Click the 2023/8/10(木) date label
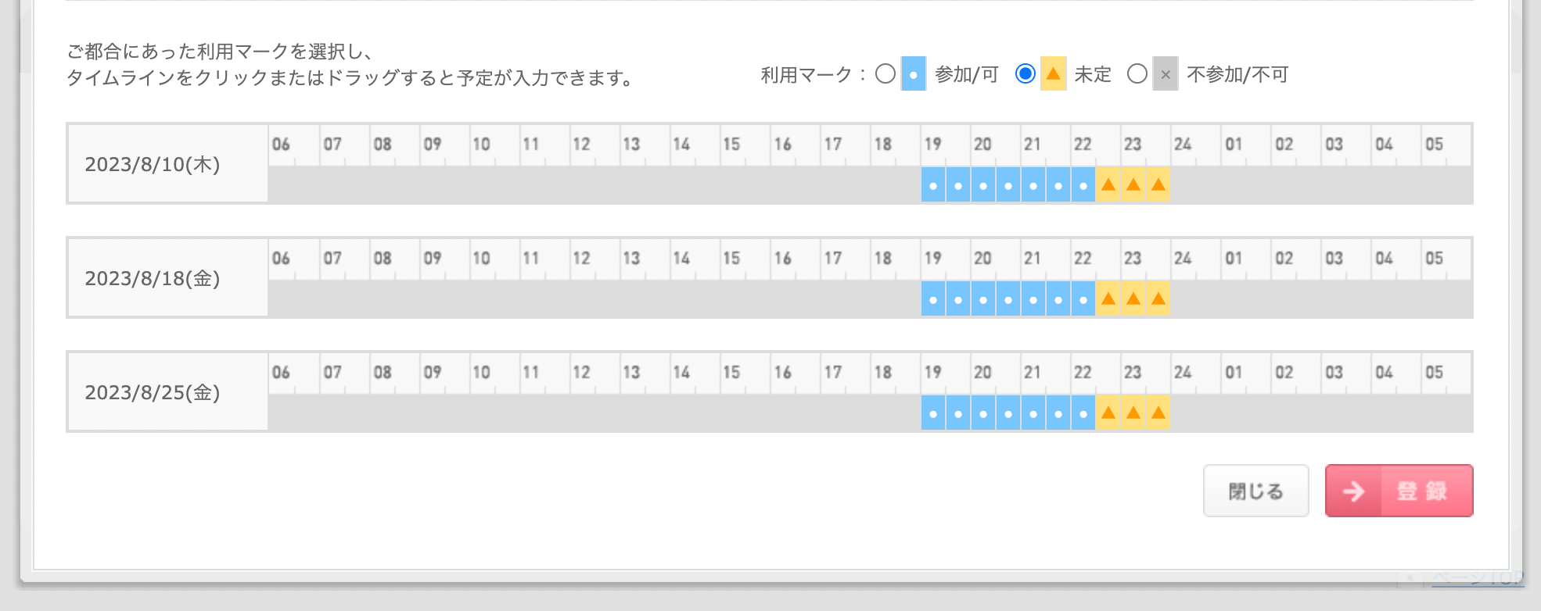The image size is (1541, 611). [153, 165]
